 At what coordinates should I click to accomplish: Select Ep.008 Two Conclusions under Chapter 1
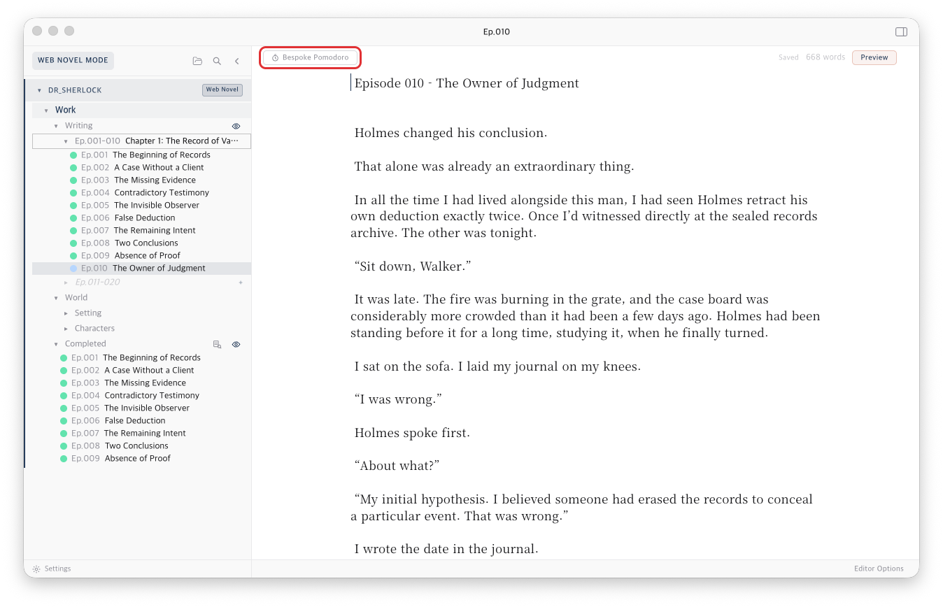point(142,243)
